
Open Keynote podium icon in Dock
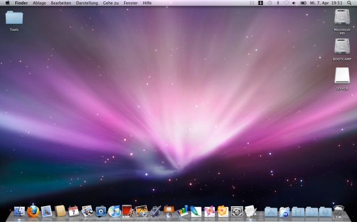[169, 211]
